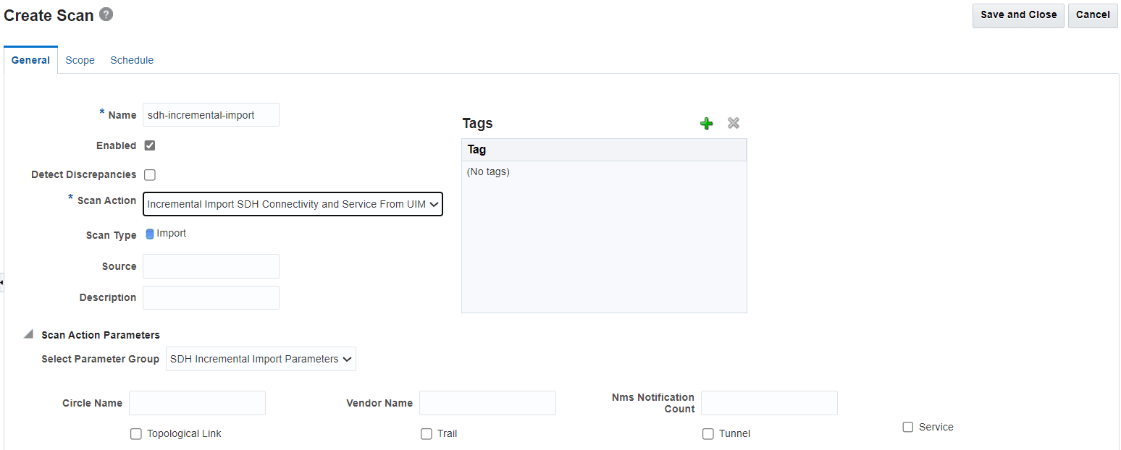Open the Scan Action dropdown
This screenshot has width=1121, height=450.
pos(293,204)
